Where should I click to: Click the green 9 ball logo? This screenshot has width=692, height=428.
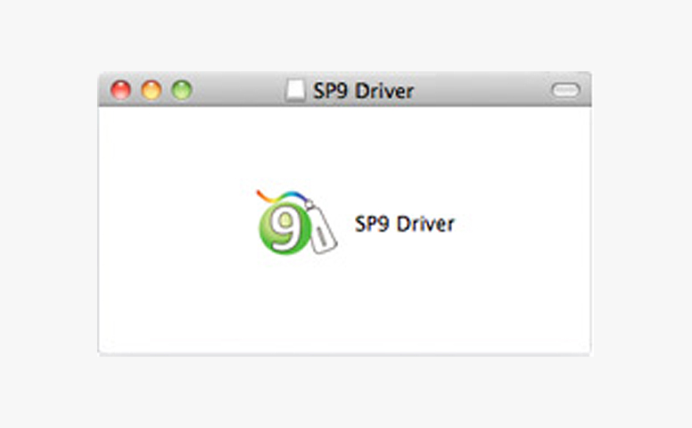pyautogui.click(x=278, y=231)
